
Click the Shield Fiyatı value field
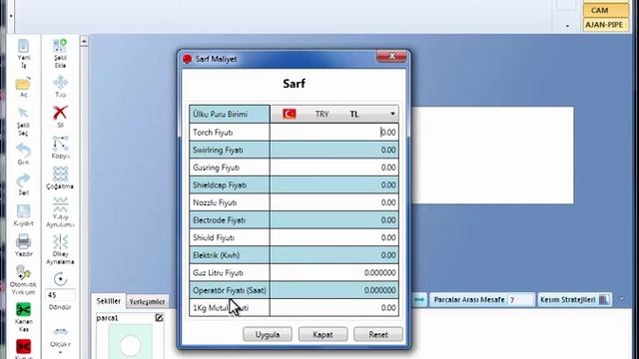pyautogui.click(x=334, y=237)
